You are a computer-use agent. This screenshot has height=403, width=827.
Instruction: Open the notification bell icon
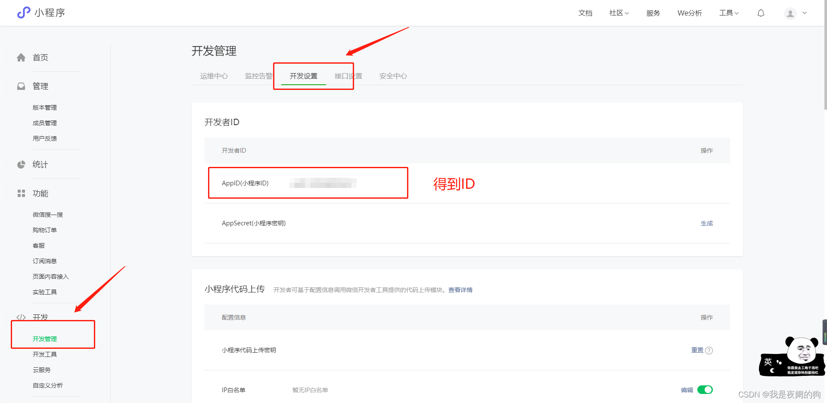(761, 13)
